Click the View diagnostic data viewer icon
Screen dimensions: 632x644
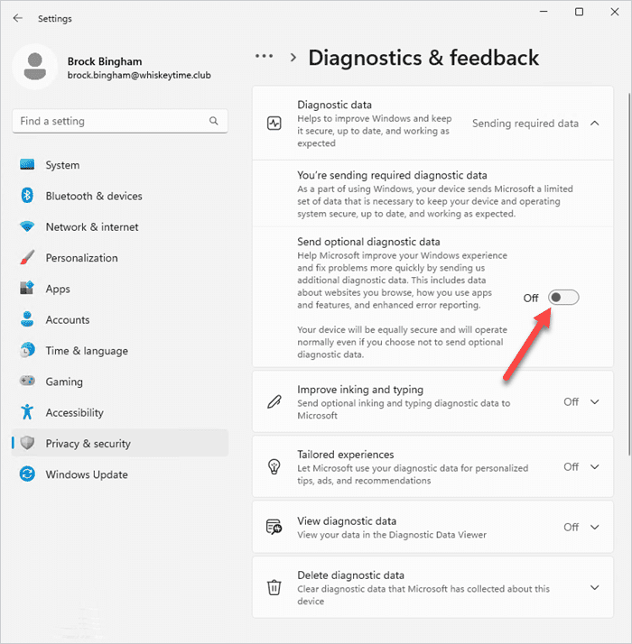274,527
